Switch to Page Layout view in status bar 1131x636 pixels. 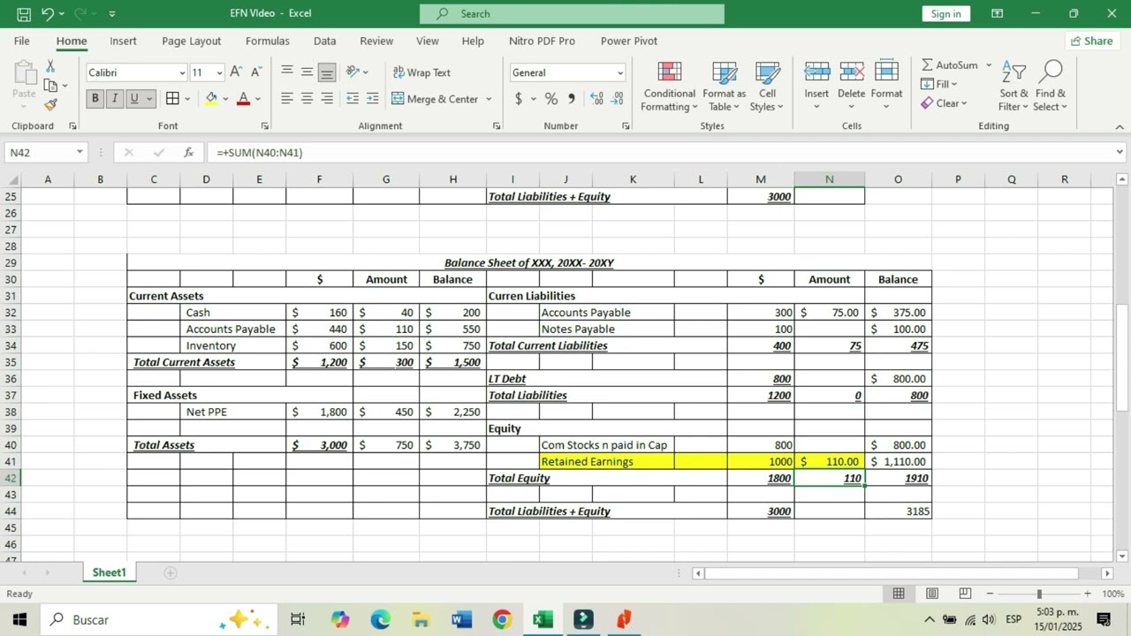pos(932,594)
